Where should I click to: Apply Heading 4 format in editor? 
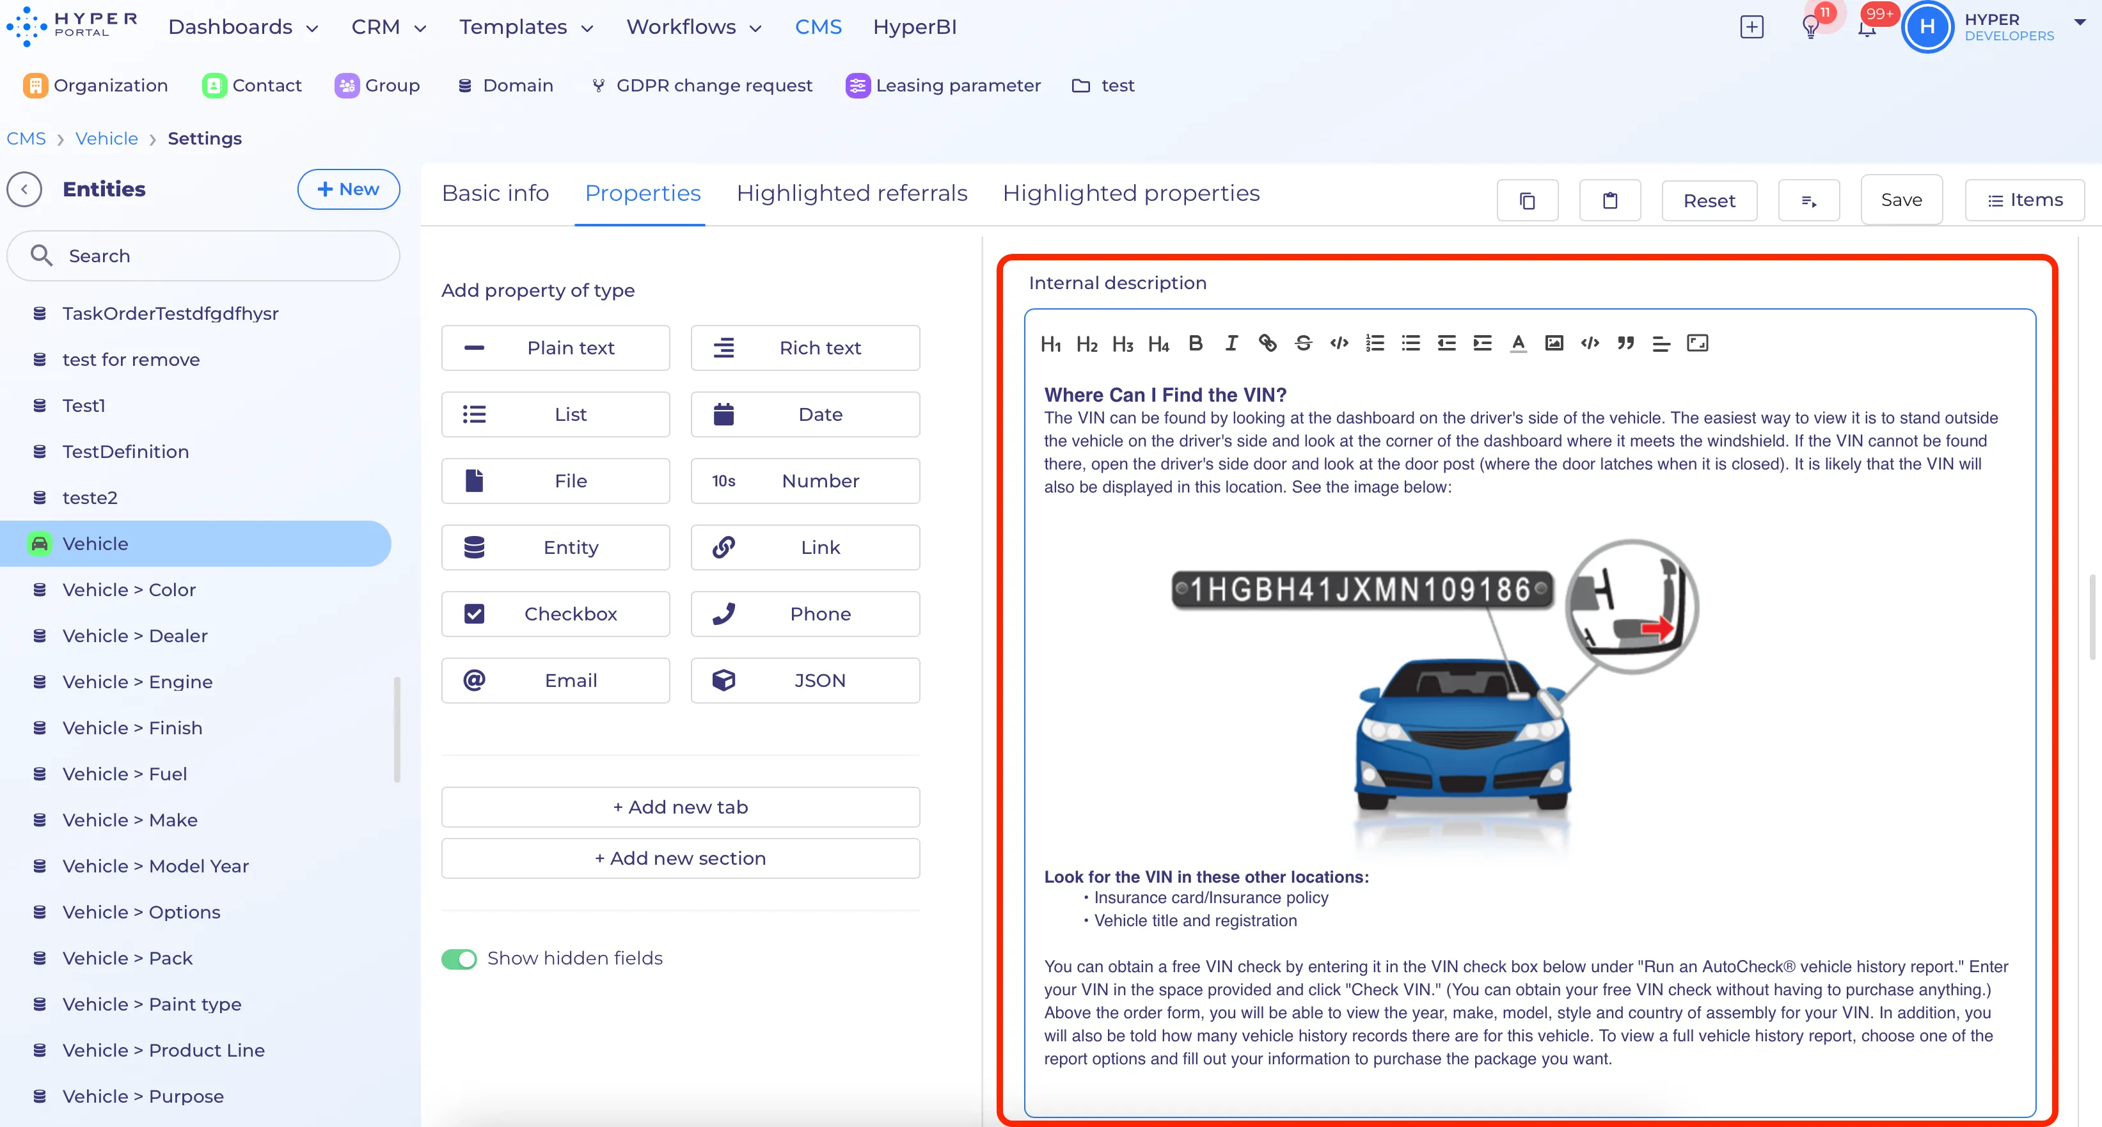[x=1158, y=343]
